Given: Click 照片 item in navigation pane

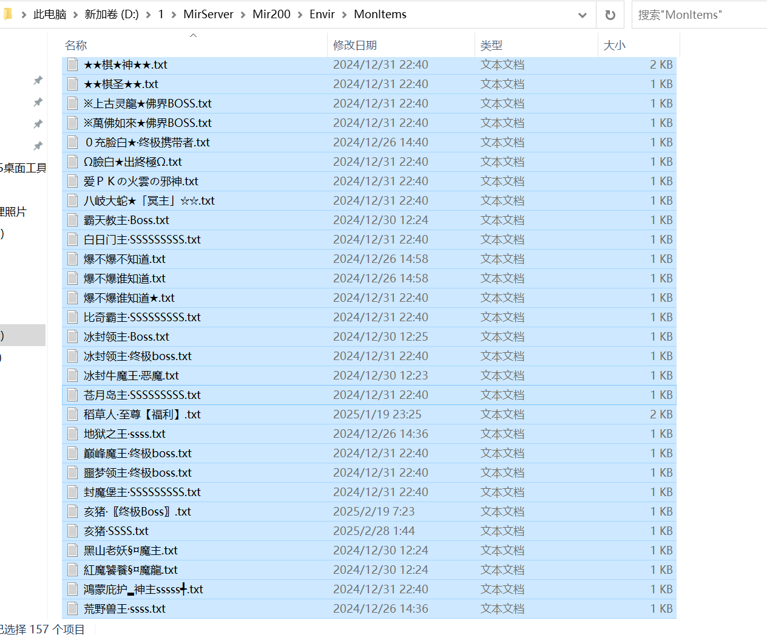Looking at the screenshot, I should click(x=13, y=211).
